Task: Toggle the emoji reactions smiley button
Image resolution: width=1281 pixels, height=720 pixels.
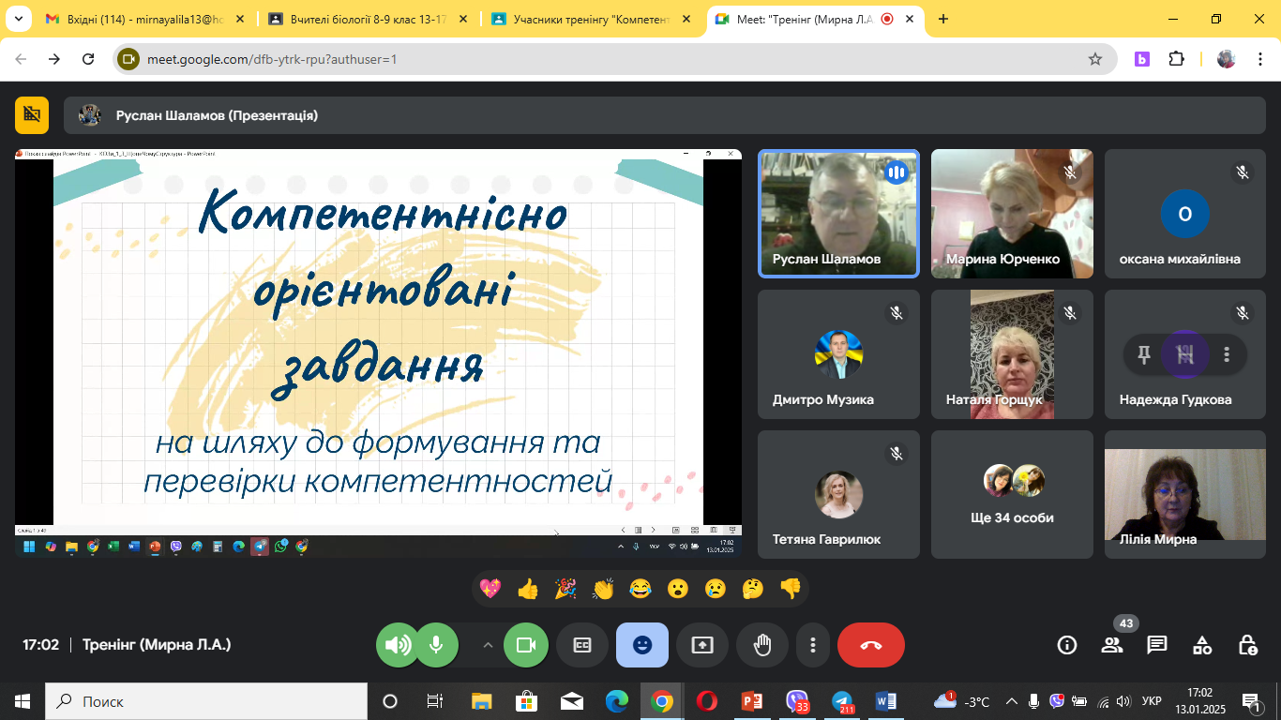Action: [642, 645]
